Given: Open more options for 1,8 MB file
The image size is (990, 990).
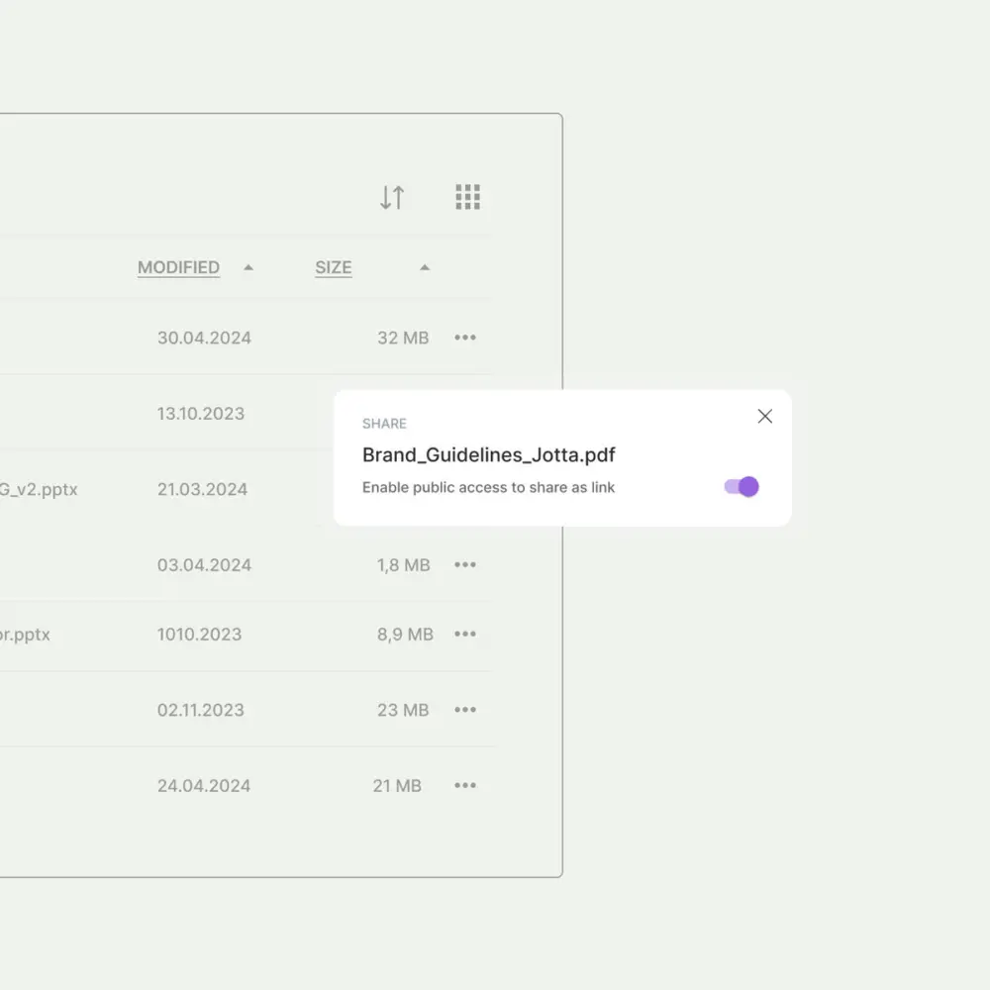Looking at the screenshot, I should (x=465, y=565).
